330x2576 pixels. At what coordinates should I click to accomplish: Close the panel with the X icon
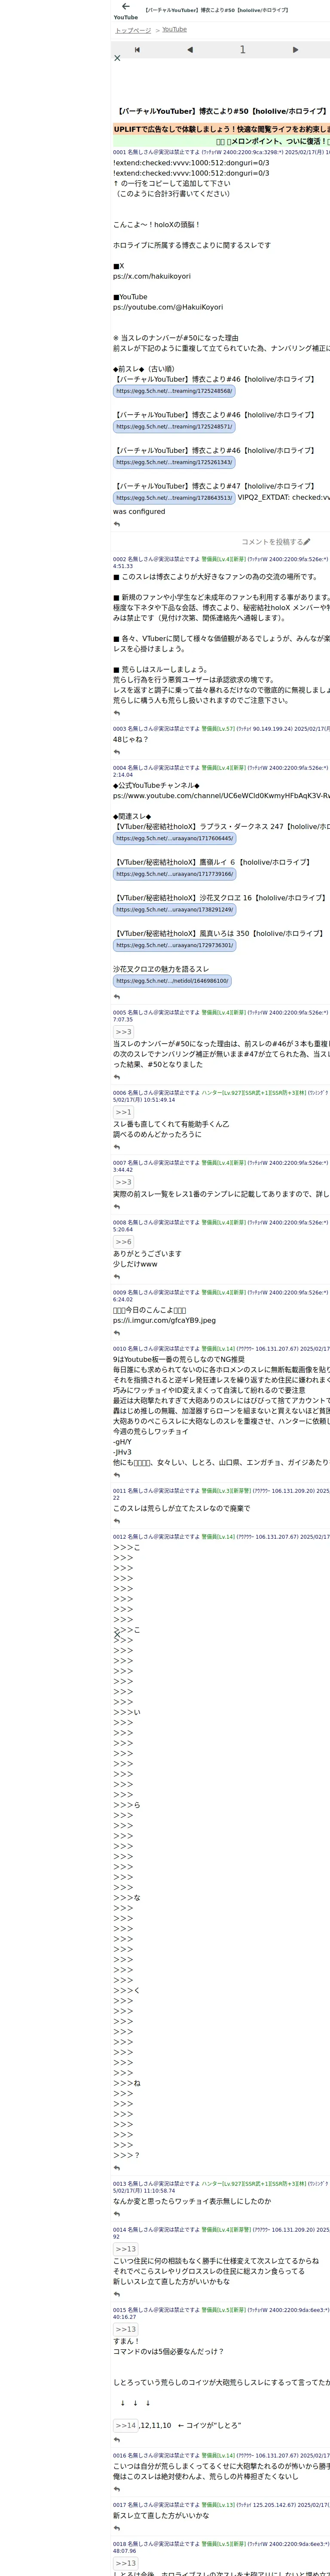tap(117, 58)
